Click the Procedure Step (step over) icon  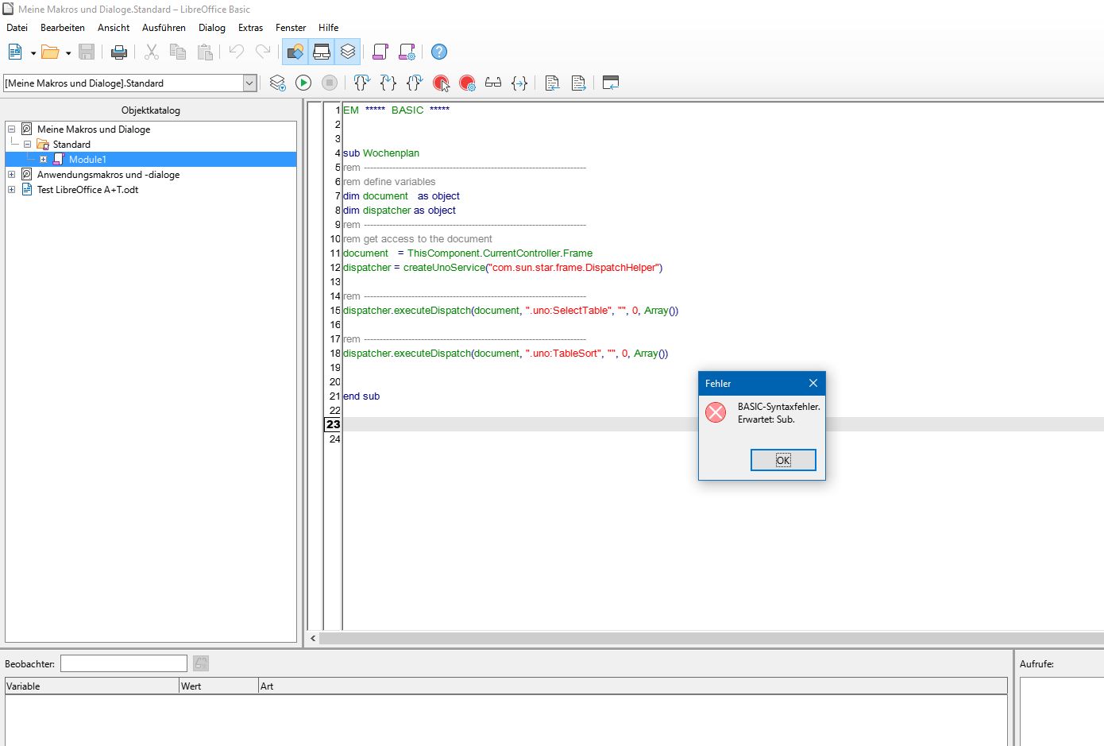(362, 83)
